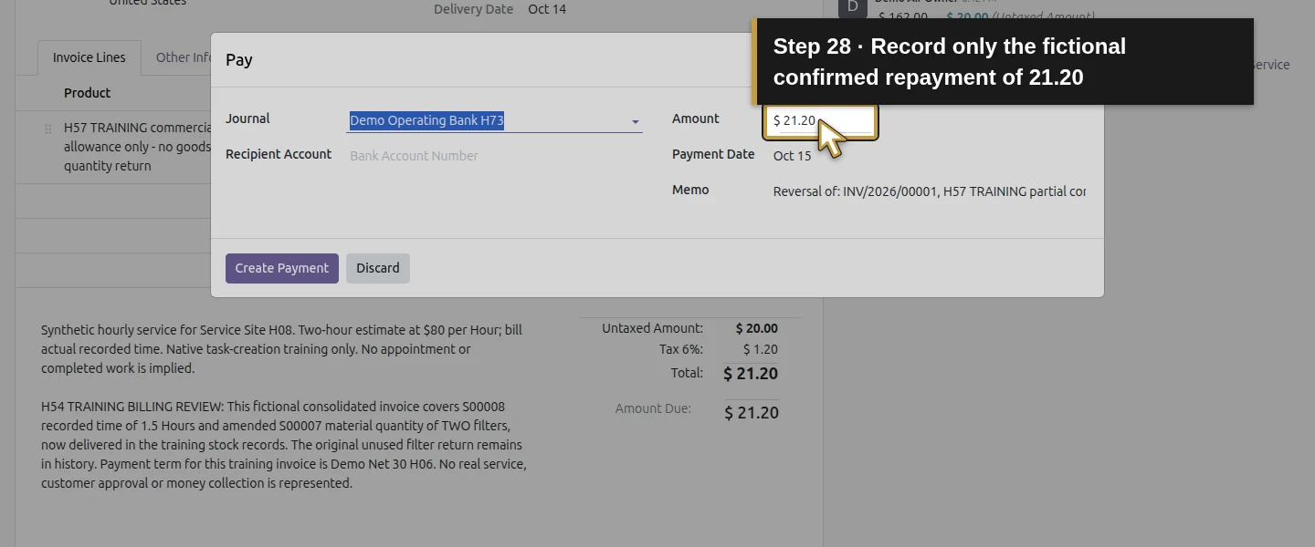Focus the Recipient Account bank number field
The width and height of the screenshot is (1315, 547).
point(494,156)
